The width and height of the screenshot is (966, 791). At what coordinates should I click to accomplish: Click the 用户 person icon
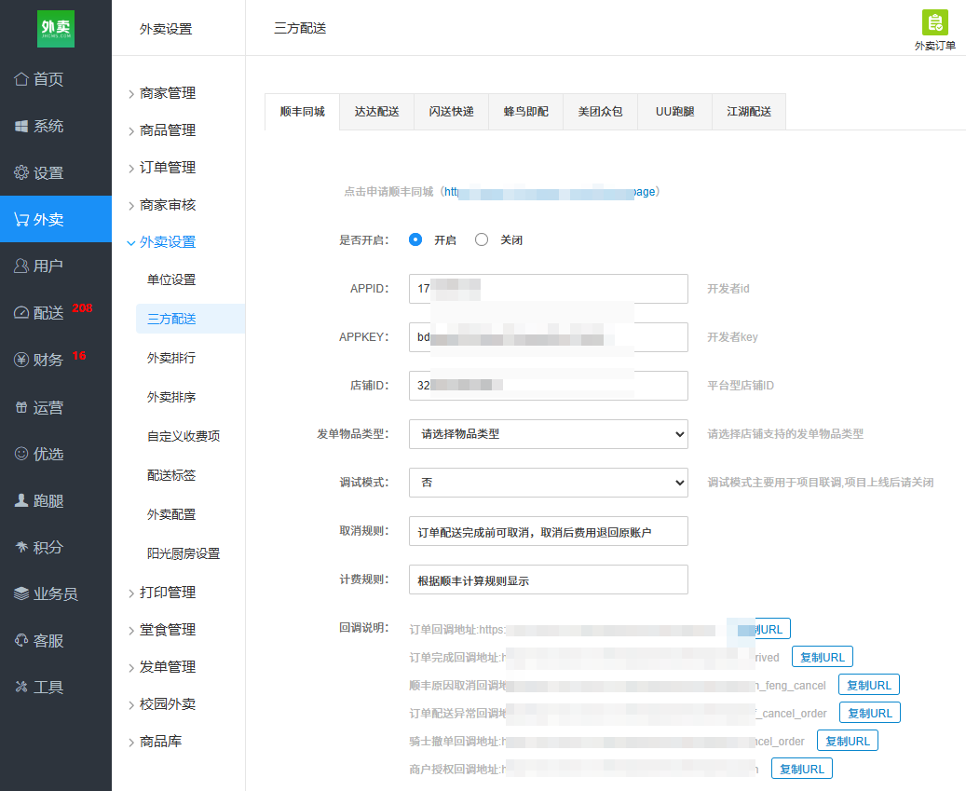tap(21, 266)
